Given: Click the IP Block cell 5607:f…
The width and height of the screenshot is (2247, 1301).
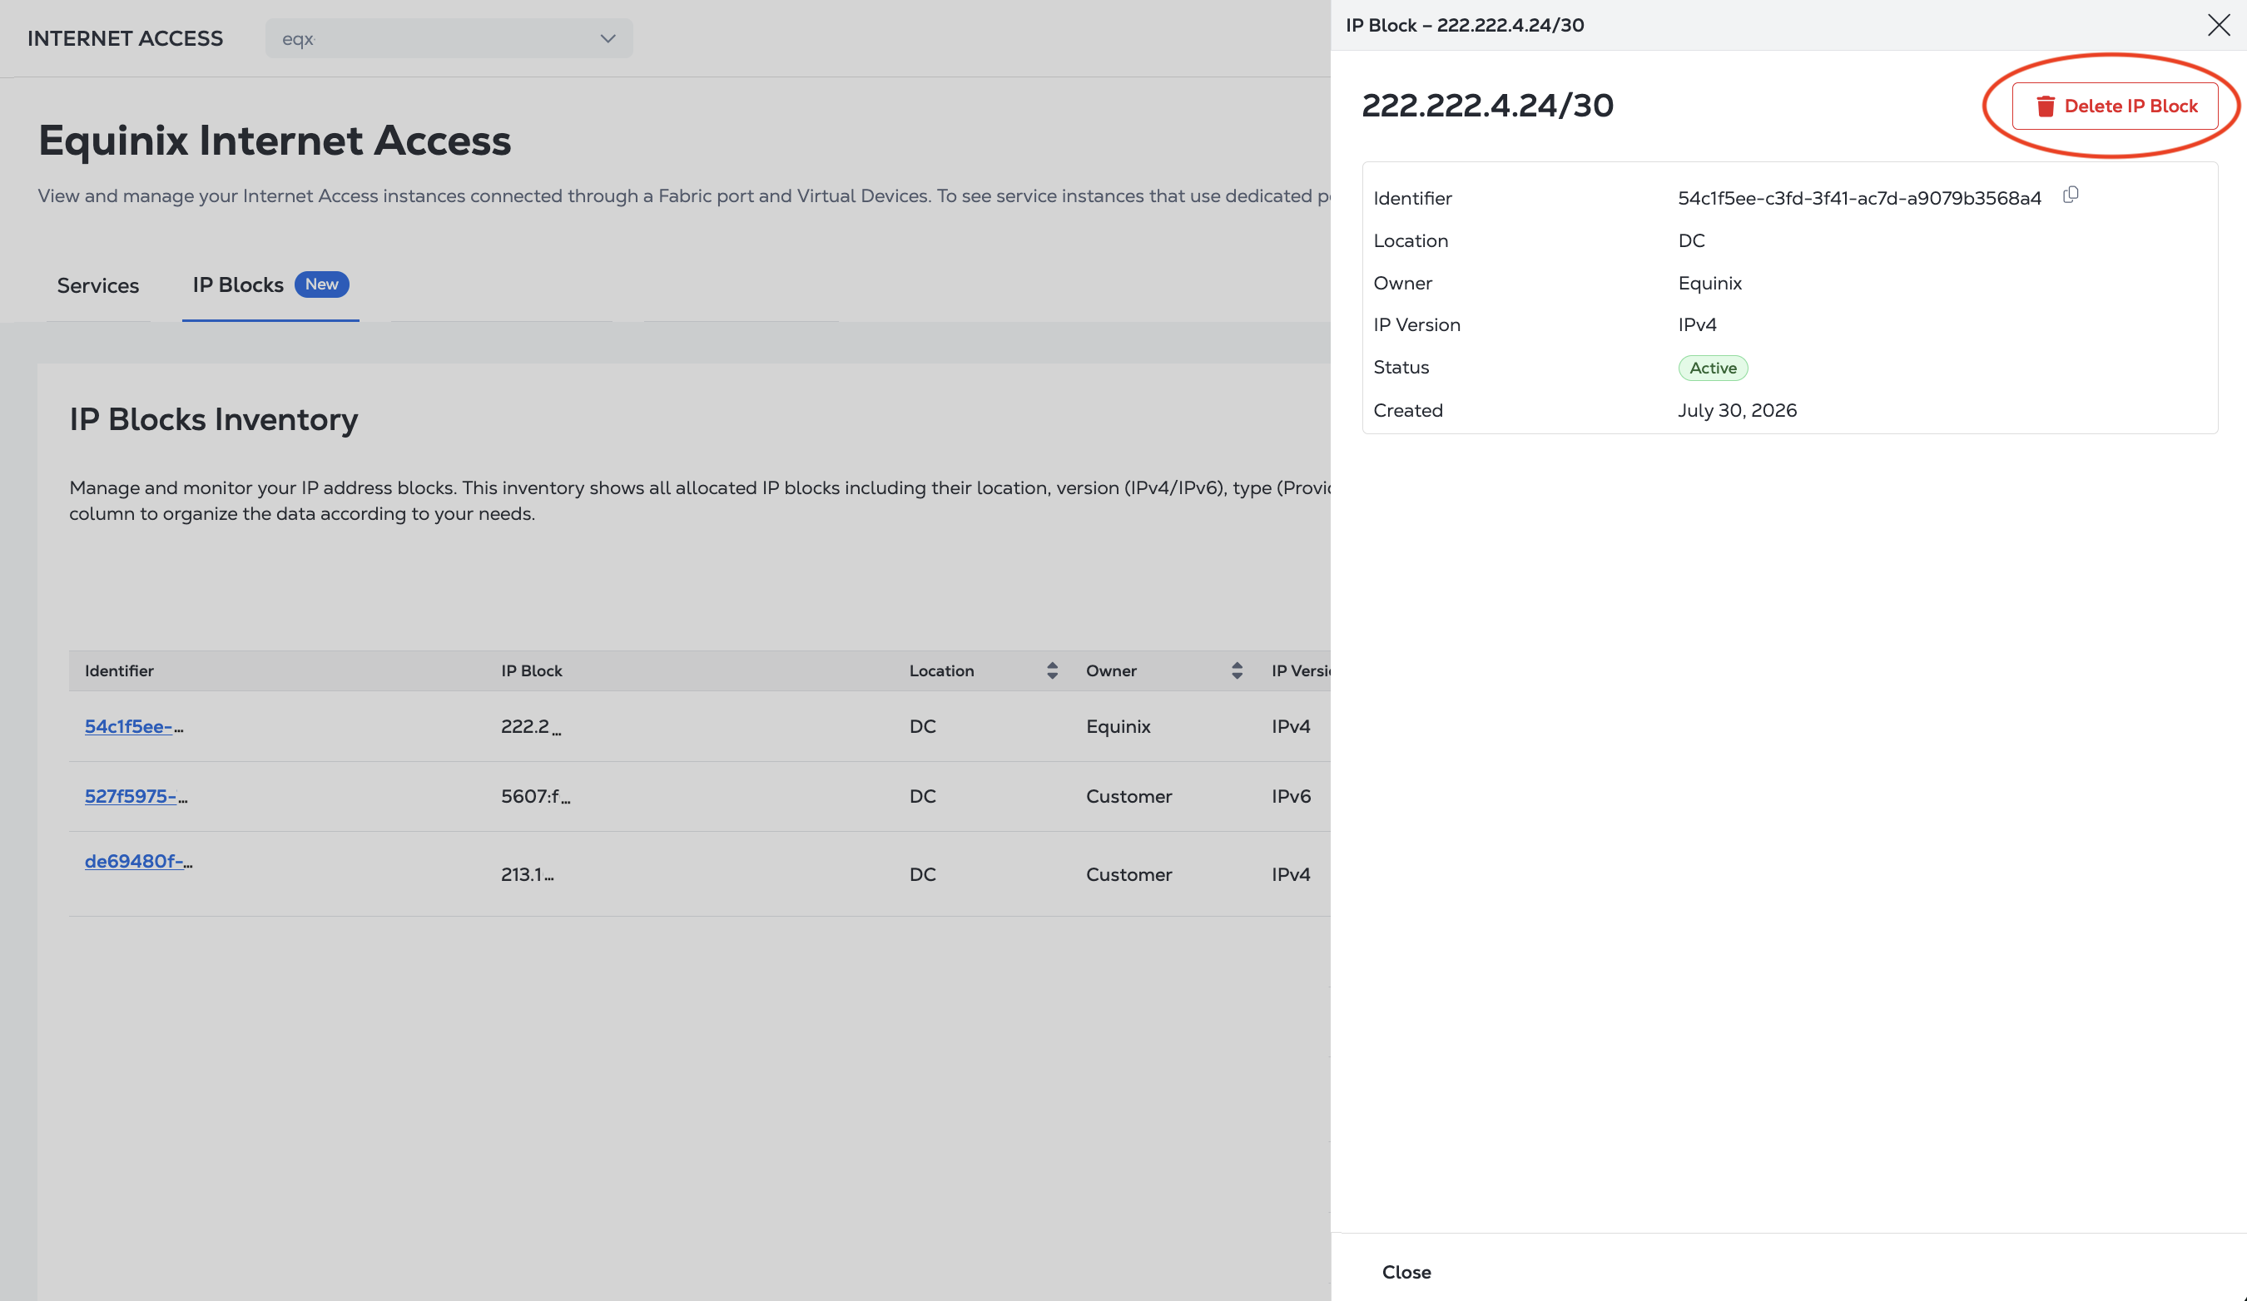Looking at the screenshot, I should (535, 796).
